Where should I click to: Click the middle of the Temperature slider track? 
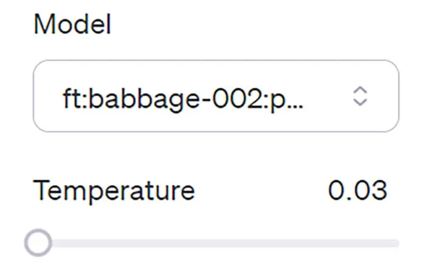click(x=216, y=244)
